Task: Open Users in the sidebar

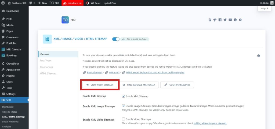Action: point(9,82)
